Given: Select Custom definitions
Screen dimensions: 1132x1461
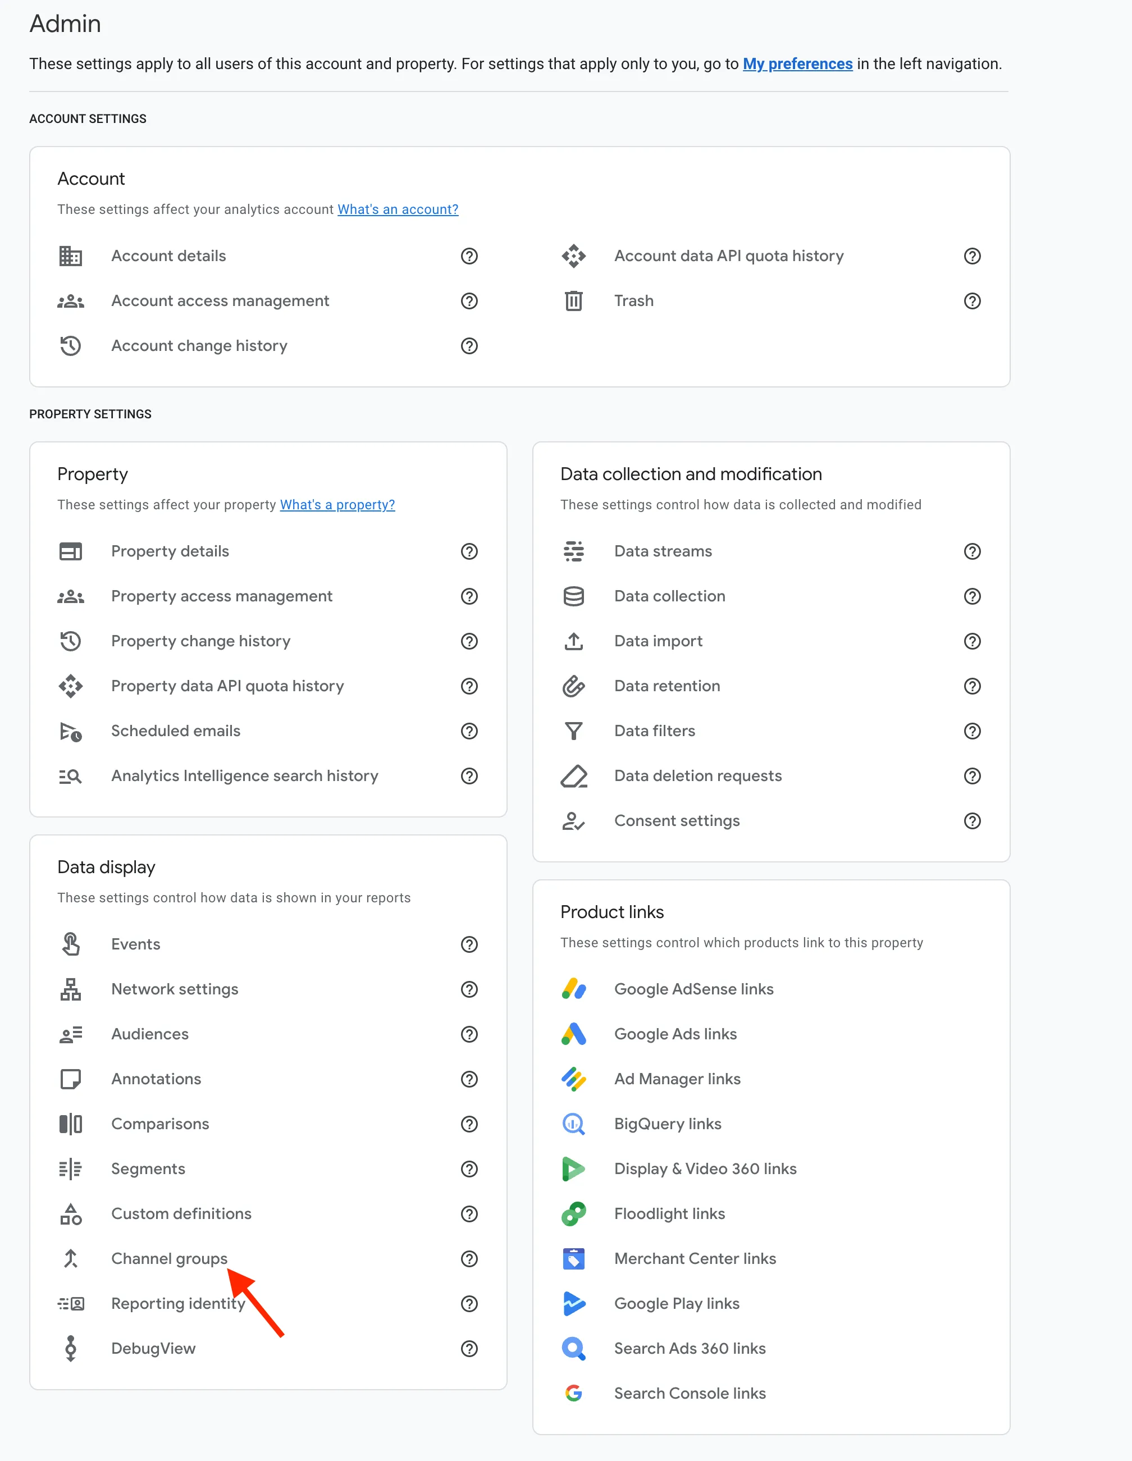Looking at the screenshot, I should (181, 1213).
